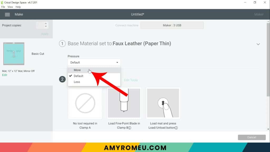Click the Cricut logo icon in title bar

[2, 3]
